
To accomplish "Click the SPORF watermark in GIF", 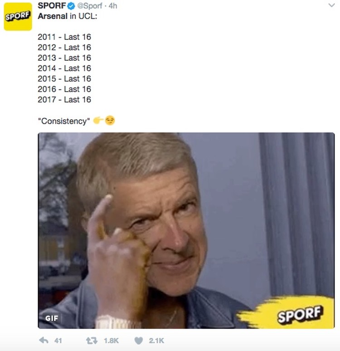I will 300,314.
